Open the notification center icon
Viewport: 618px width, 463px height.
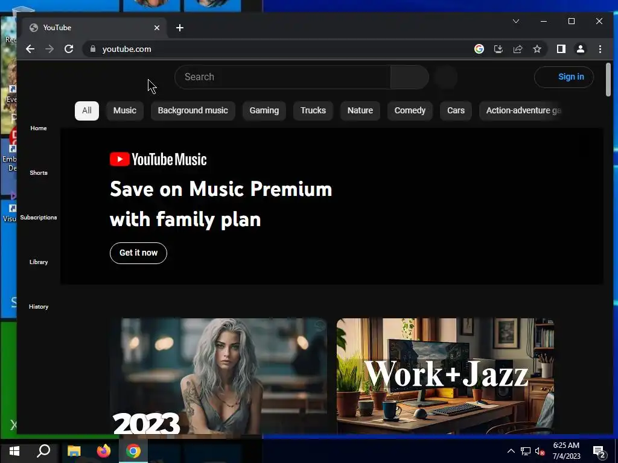(x=599, y=452)
